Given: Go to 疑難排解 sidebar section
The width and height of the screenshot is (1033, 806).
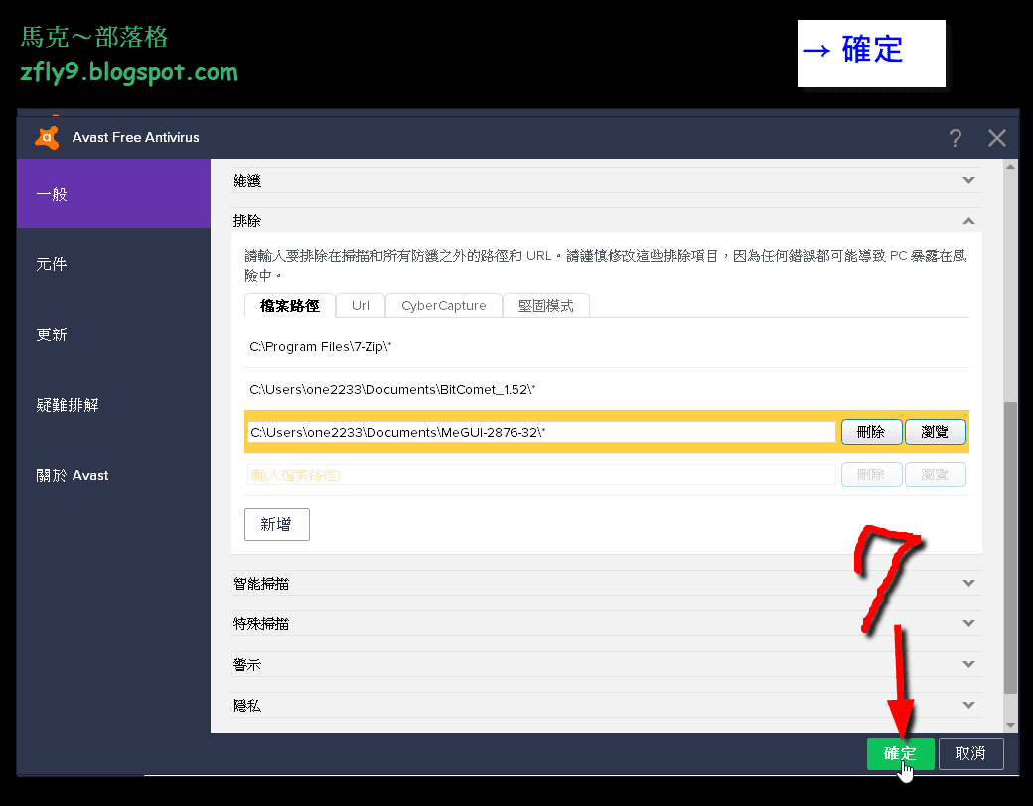Looking at the screenshot, I should pyautogui.click(x=113, y=405).
